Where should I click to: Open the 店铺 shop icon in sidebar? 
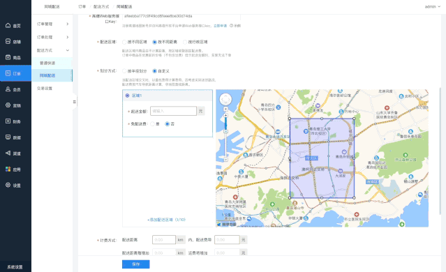pos(8,41)
